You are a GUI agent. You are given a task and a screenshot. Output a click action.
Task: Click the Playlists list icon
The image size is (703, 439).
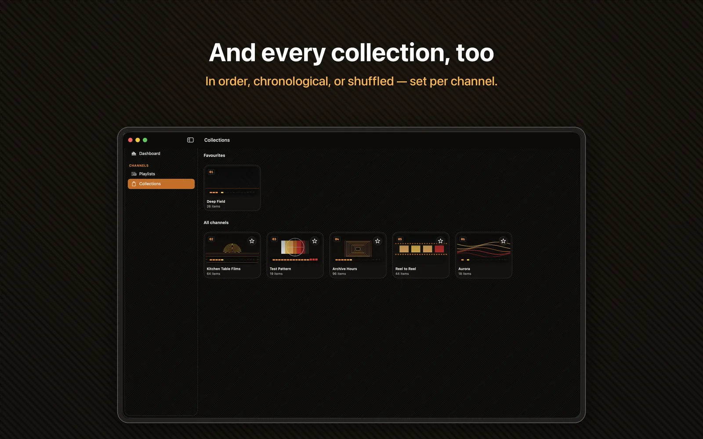tap(134, 174)
